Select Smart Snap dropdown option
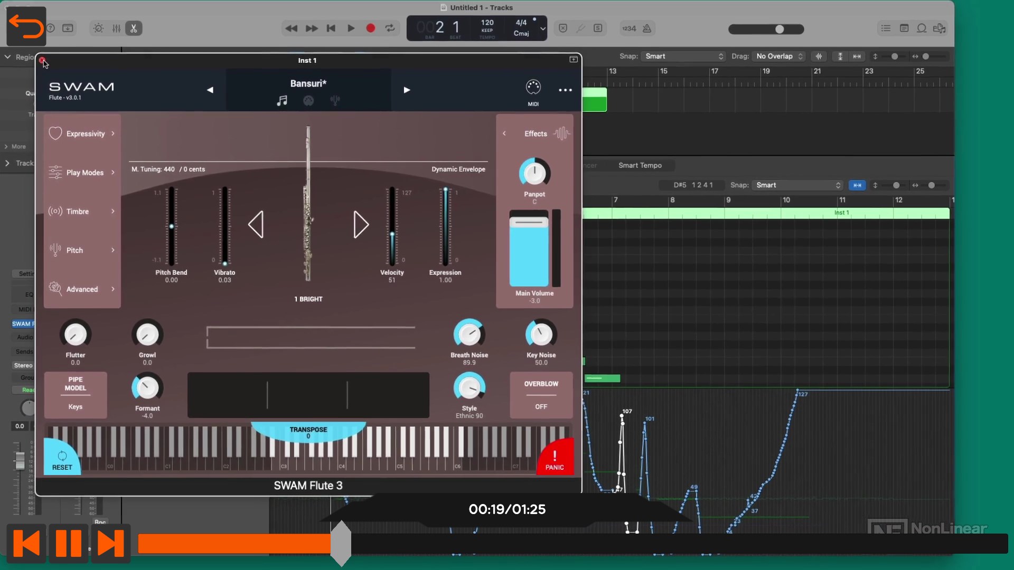This screenshot has height=570, width=1014. tap(682, 55)
